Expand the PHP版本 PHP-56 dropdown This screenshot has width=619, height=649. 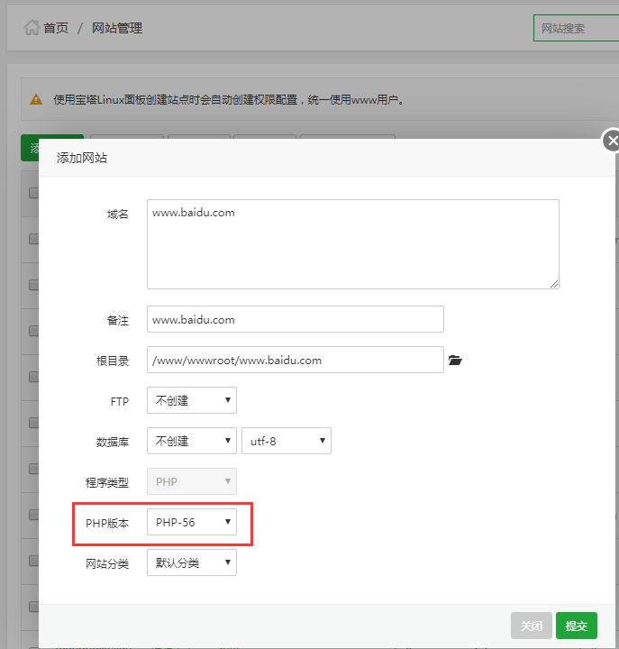[x=191, y=522]
